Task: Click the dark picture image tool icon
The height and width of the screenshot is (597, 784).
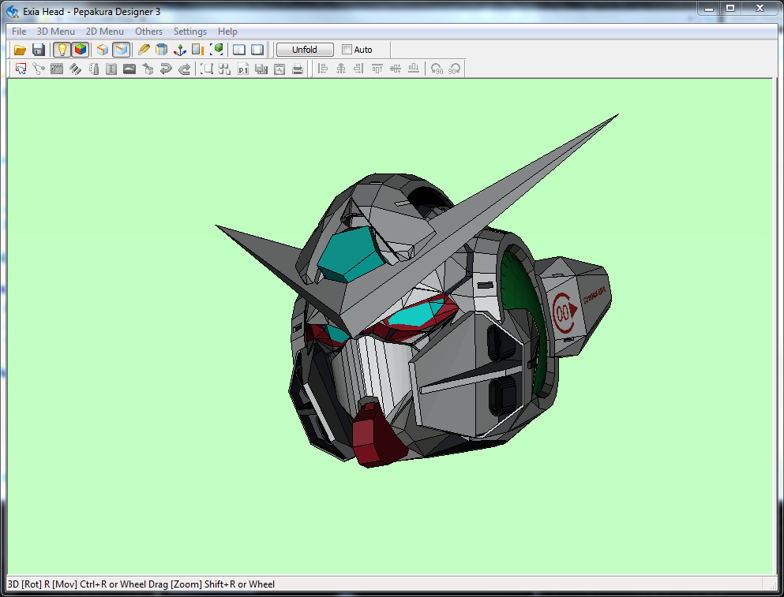Action: [x=129, y=69]
